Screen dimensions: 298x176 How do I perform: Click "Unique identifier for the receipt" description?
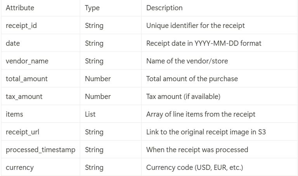pyautogui.click(x=196, y=26)
